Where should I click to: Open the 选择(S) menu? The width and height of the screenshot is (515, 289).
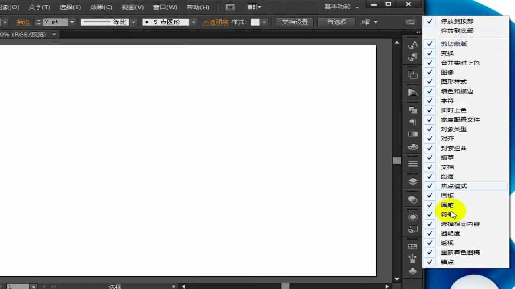(70, 7)
